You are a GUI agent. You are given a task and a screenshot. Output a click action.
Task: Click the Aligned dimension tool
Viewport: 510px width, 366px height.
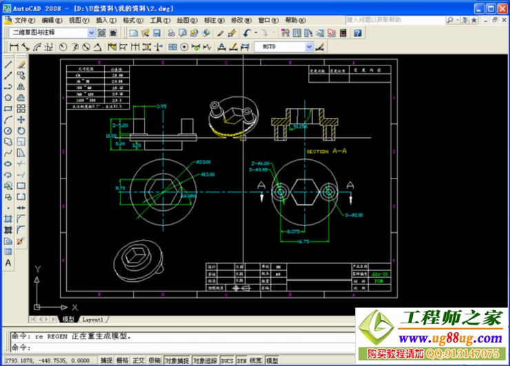[25, 47]
